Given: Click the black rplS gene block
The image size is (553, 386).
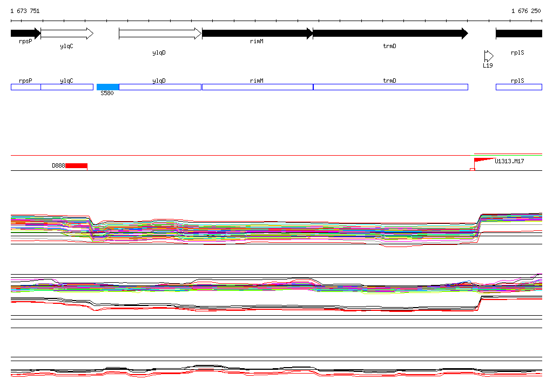Looking at the screenshot, I should tap(518, 34).
